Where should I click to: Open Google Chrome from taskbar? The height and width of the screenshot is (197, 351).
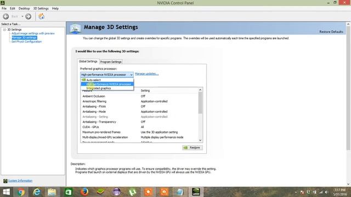point(21,192)
